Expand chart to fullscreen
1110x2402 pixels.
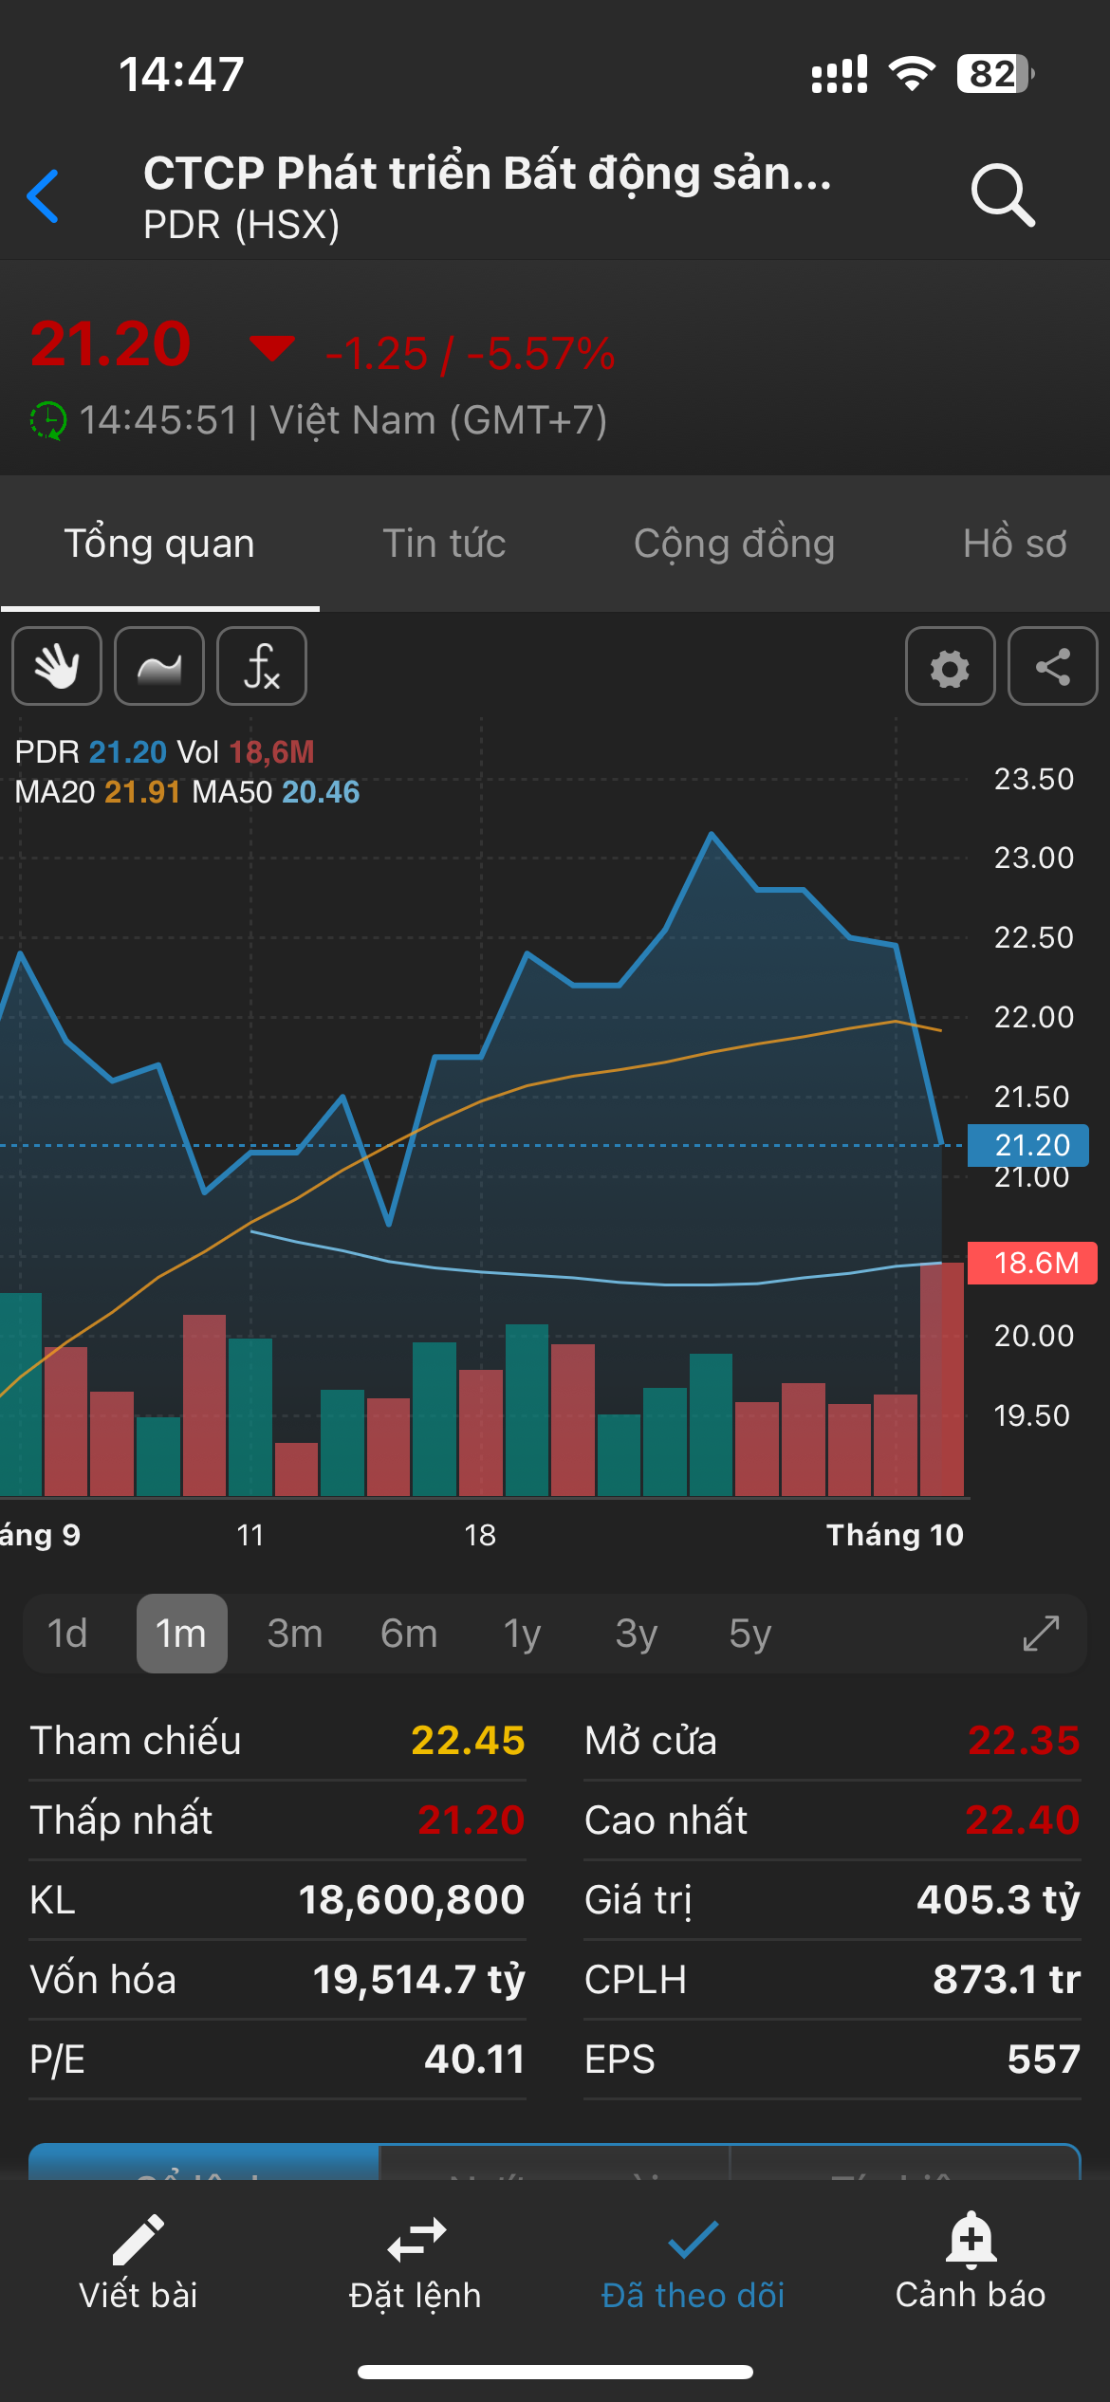[x=1041, y=1633]
